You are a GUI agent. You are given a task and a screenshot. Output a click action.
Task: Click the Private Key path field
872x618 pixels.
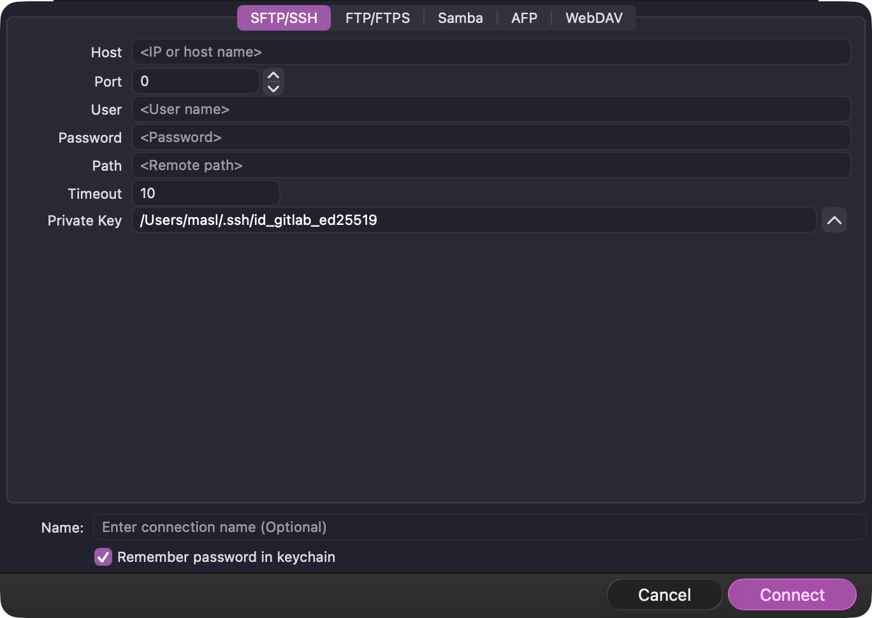pos(473,220)
